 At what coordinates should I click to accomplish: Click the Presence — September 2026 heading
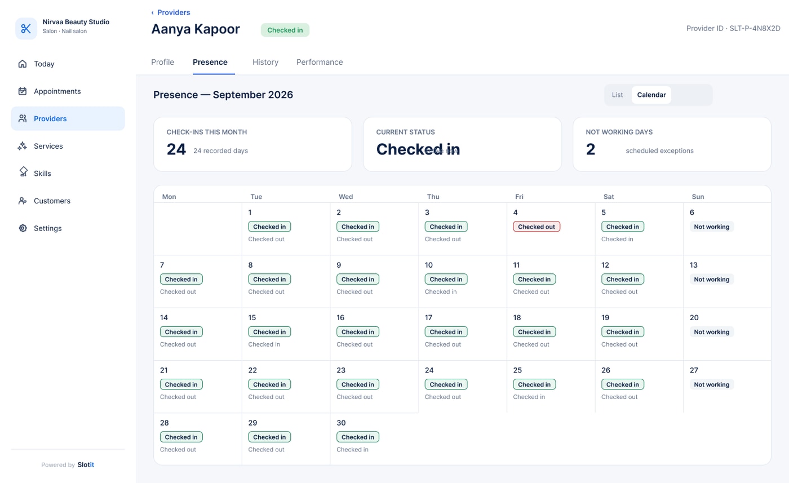[x=223, y=95]
